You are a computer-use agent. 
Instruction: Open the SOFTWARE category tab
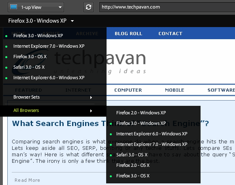click(x=221, y=90)
